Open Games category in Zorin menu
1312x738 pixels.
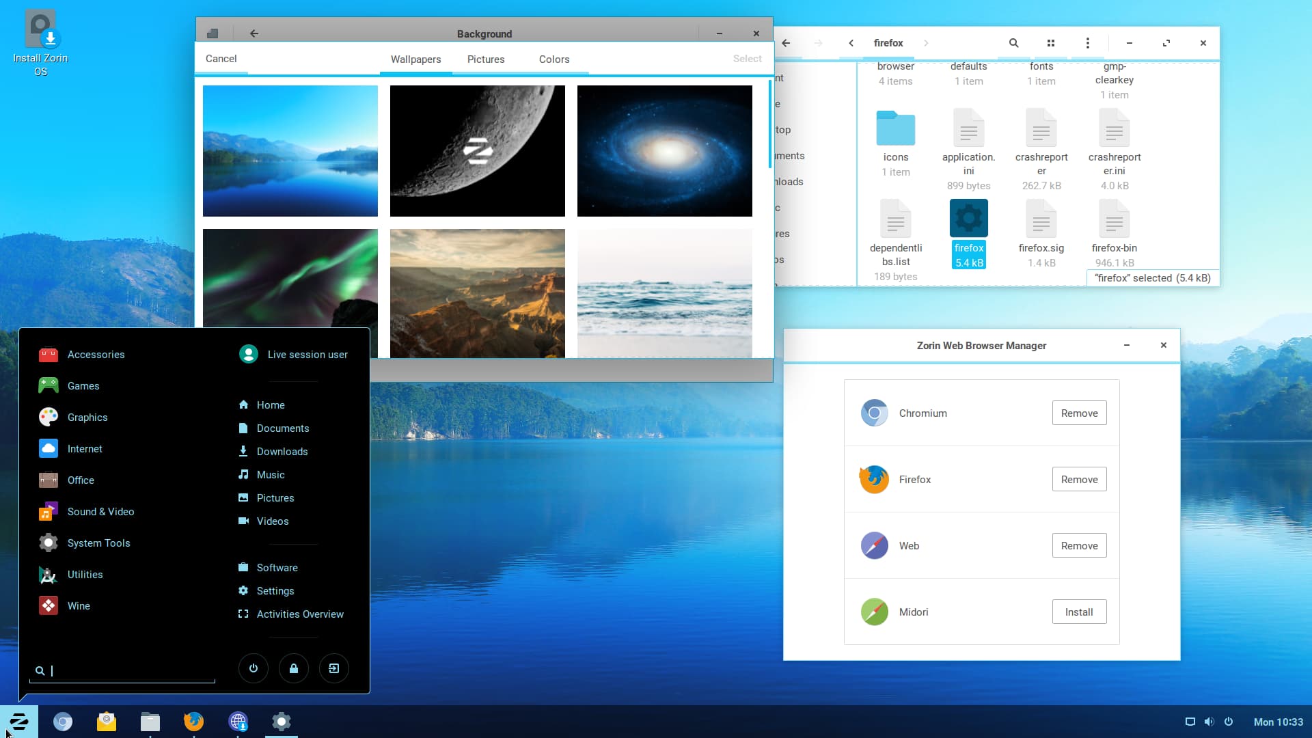tap(69, 386)
